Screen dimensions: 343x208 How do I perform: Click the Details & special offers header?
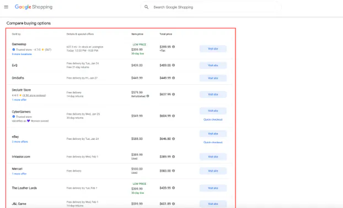[x=80, y=34]
